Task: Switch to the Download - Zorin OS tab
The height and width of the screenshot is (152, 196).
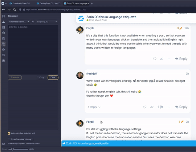Action: point(20,4)
